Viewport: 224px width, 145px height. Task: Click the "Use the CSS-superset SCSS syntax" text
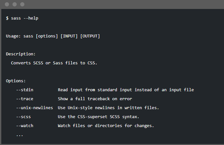click(x=103, y=117)
